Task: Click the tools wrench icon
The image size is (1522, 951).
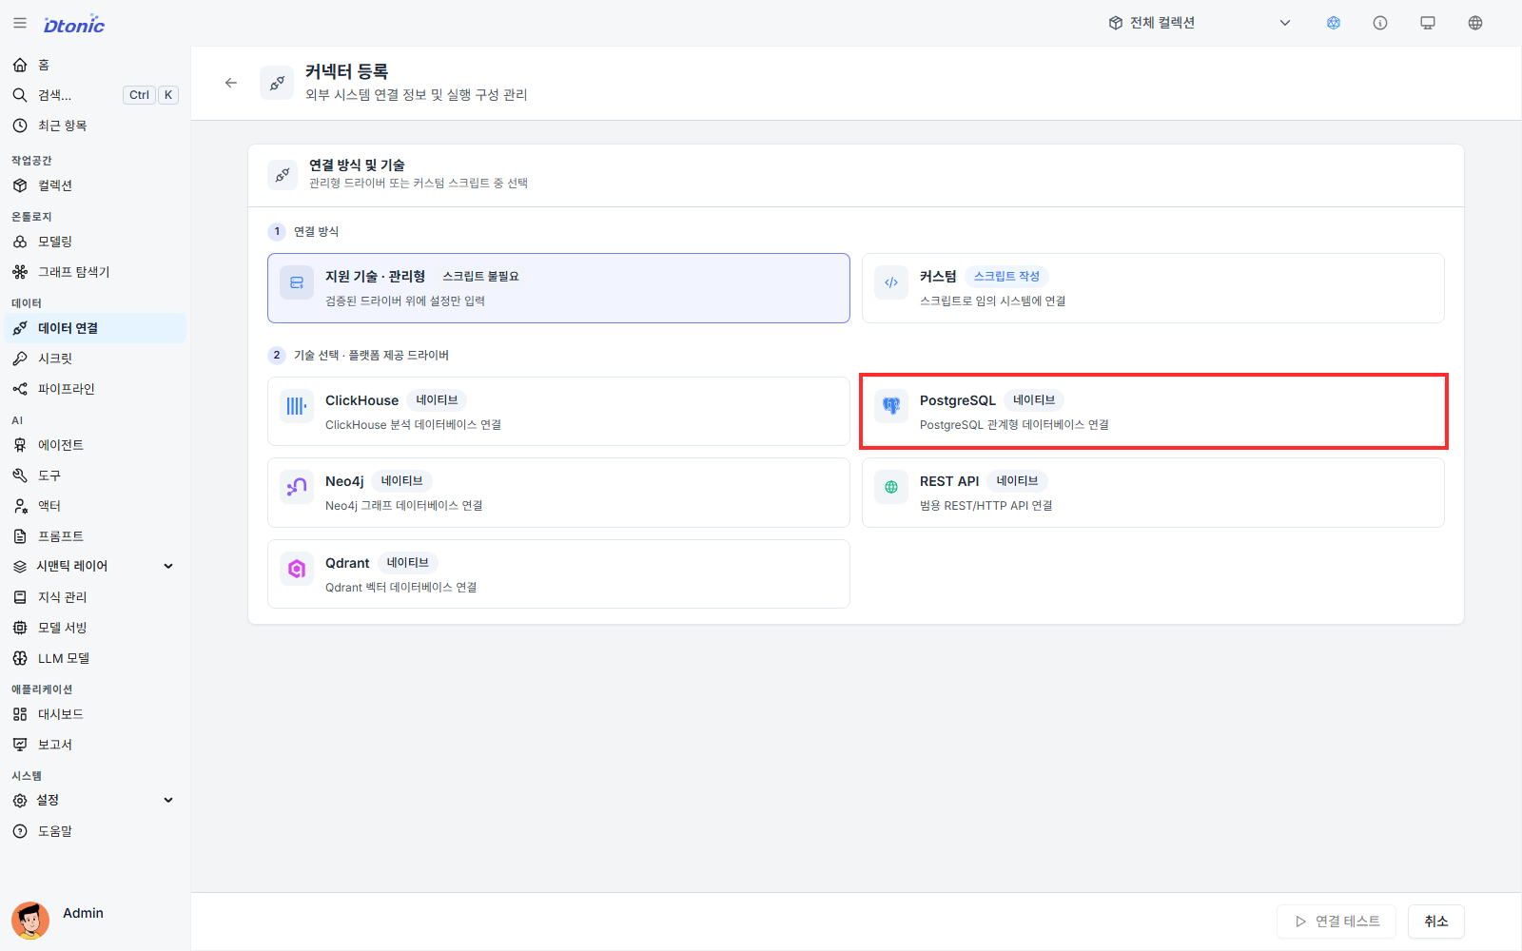Action: [x=20, y=475]
